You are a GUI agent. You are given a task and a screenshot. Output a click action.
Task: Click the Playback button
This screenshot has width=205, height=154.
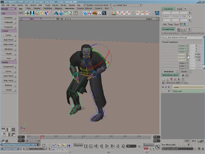pyautogui.click(x=78, y=145)
